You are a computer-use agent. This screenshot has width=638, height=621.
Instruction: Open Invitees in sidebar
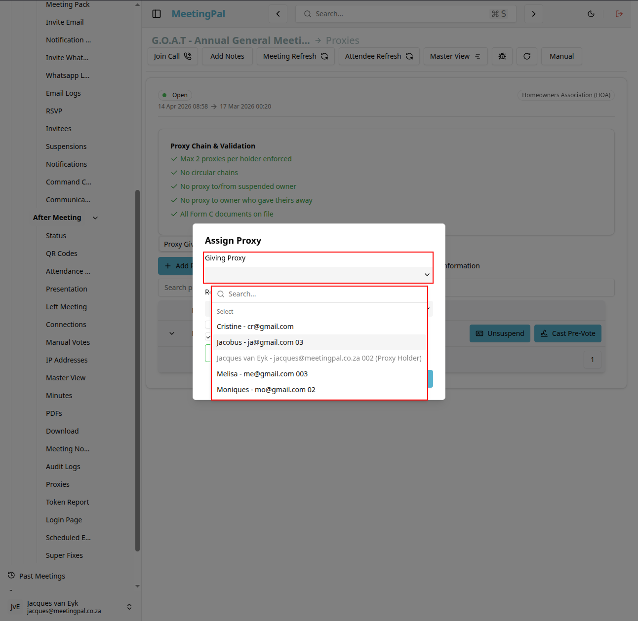pos(59,129)
